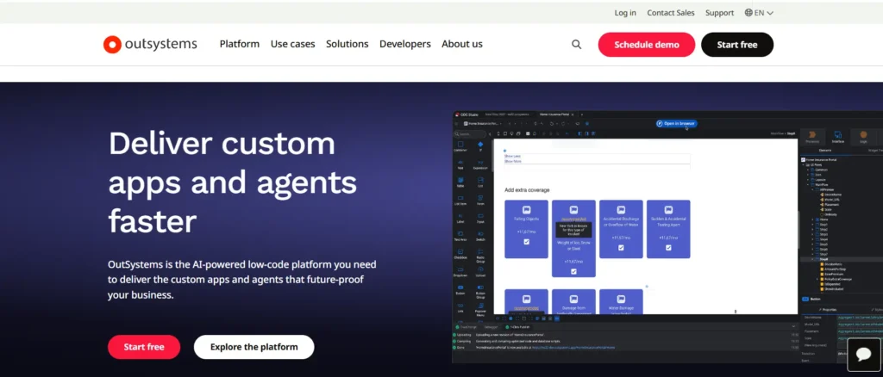Click the ODC Studio widget search field

tap(470, 134)
